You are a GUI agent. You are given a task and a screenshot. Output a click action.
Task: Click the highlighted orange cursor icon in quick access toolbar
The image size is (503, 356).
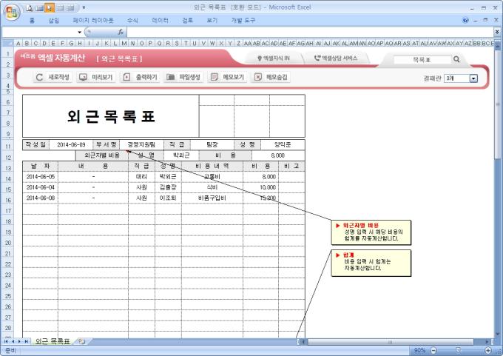click(50, 7)
